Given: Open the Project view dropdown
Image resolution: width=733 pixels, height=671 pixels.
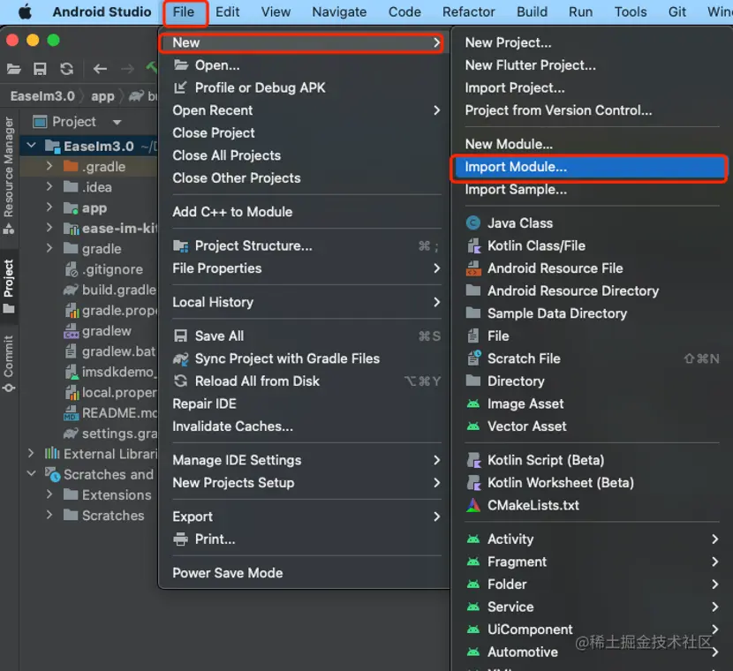Looking at the screenshot, I should point(117,123).
